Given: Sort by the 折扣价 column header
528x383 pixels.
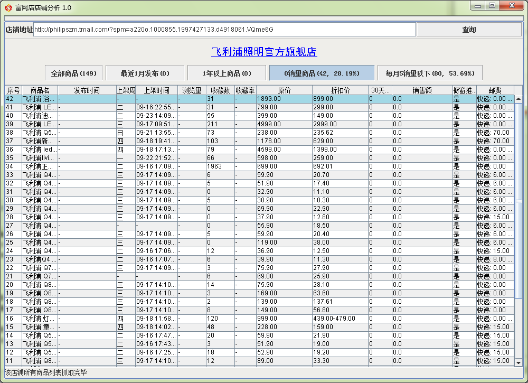Looking at the screenshot, I should coord(340,90).
